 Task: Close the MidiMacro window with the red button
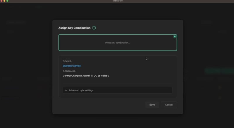(1, 1)
